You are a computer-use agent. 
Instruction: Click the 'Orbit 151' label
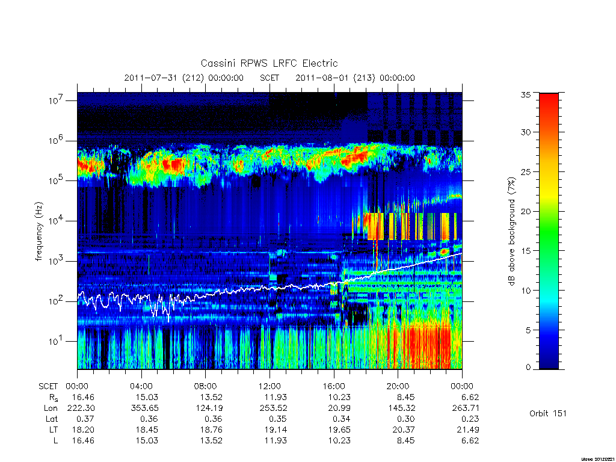tap(547, 413)
